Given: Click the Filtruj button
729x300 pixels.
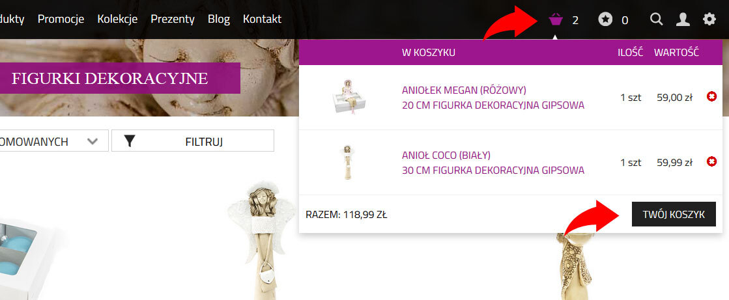Looking at the screenshot, I should coord(192,141).
